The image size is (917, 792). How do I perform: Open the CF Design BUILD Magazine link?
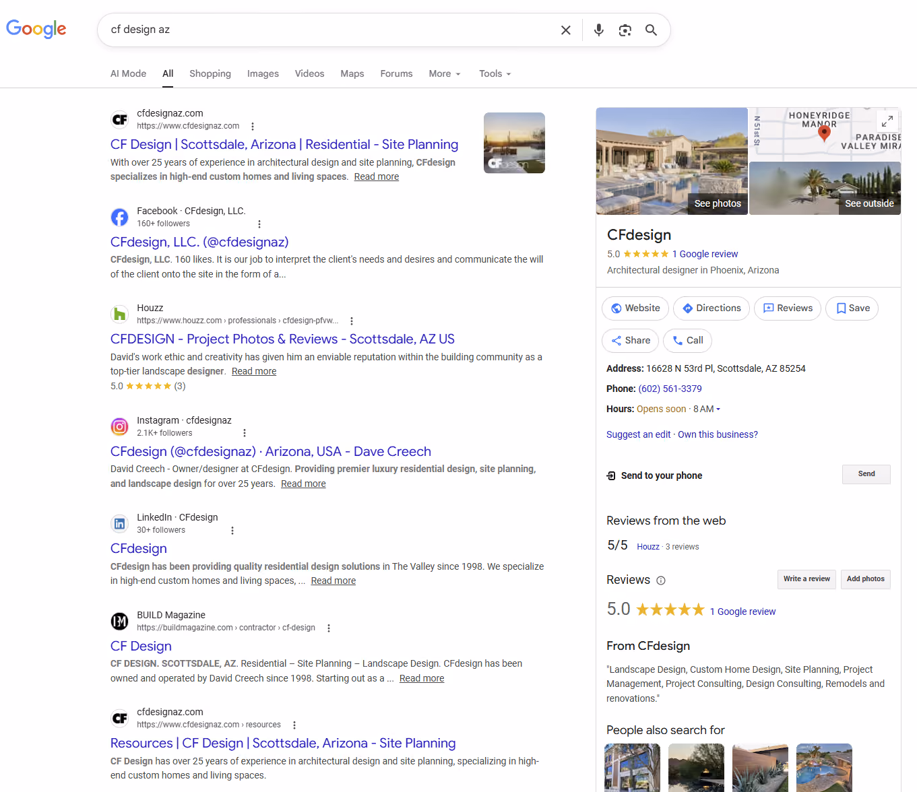coord(141,647)
